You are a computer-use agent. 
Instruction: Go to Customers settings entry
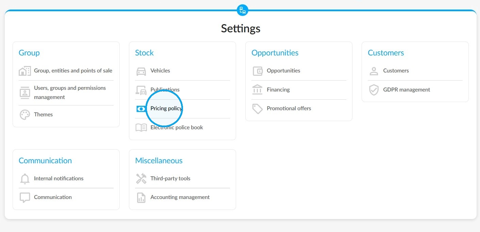coord(396,71)
